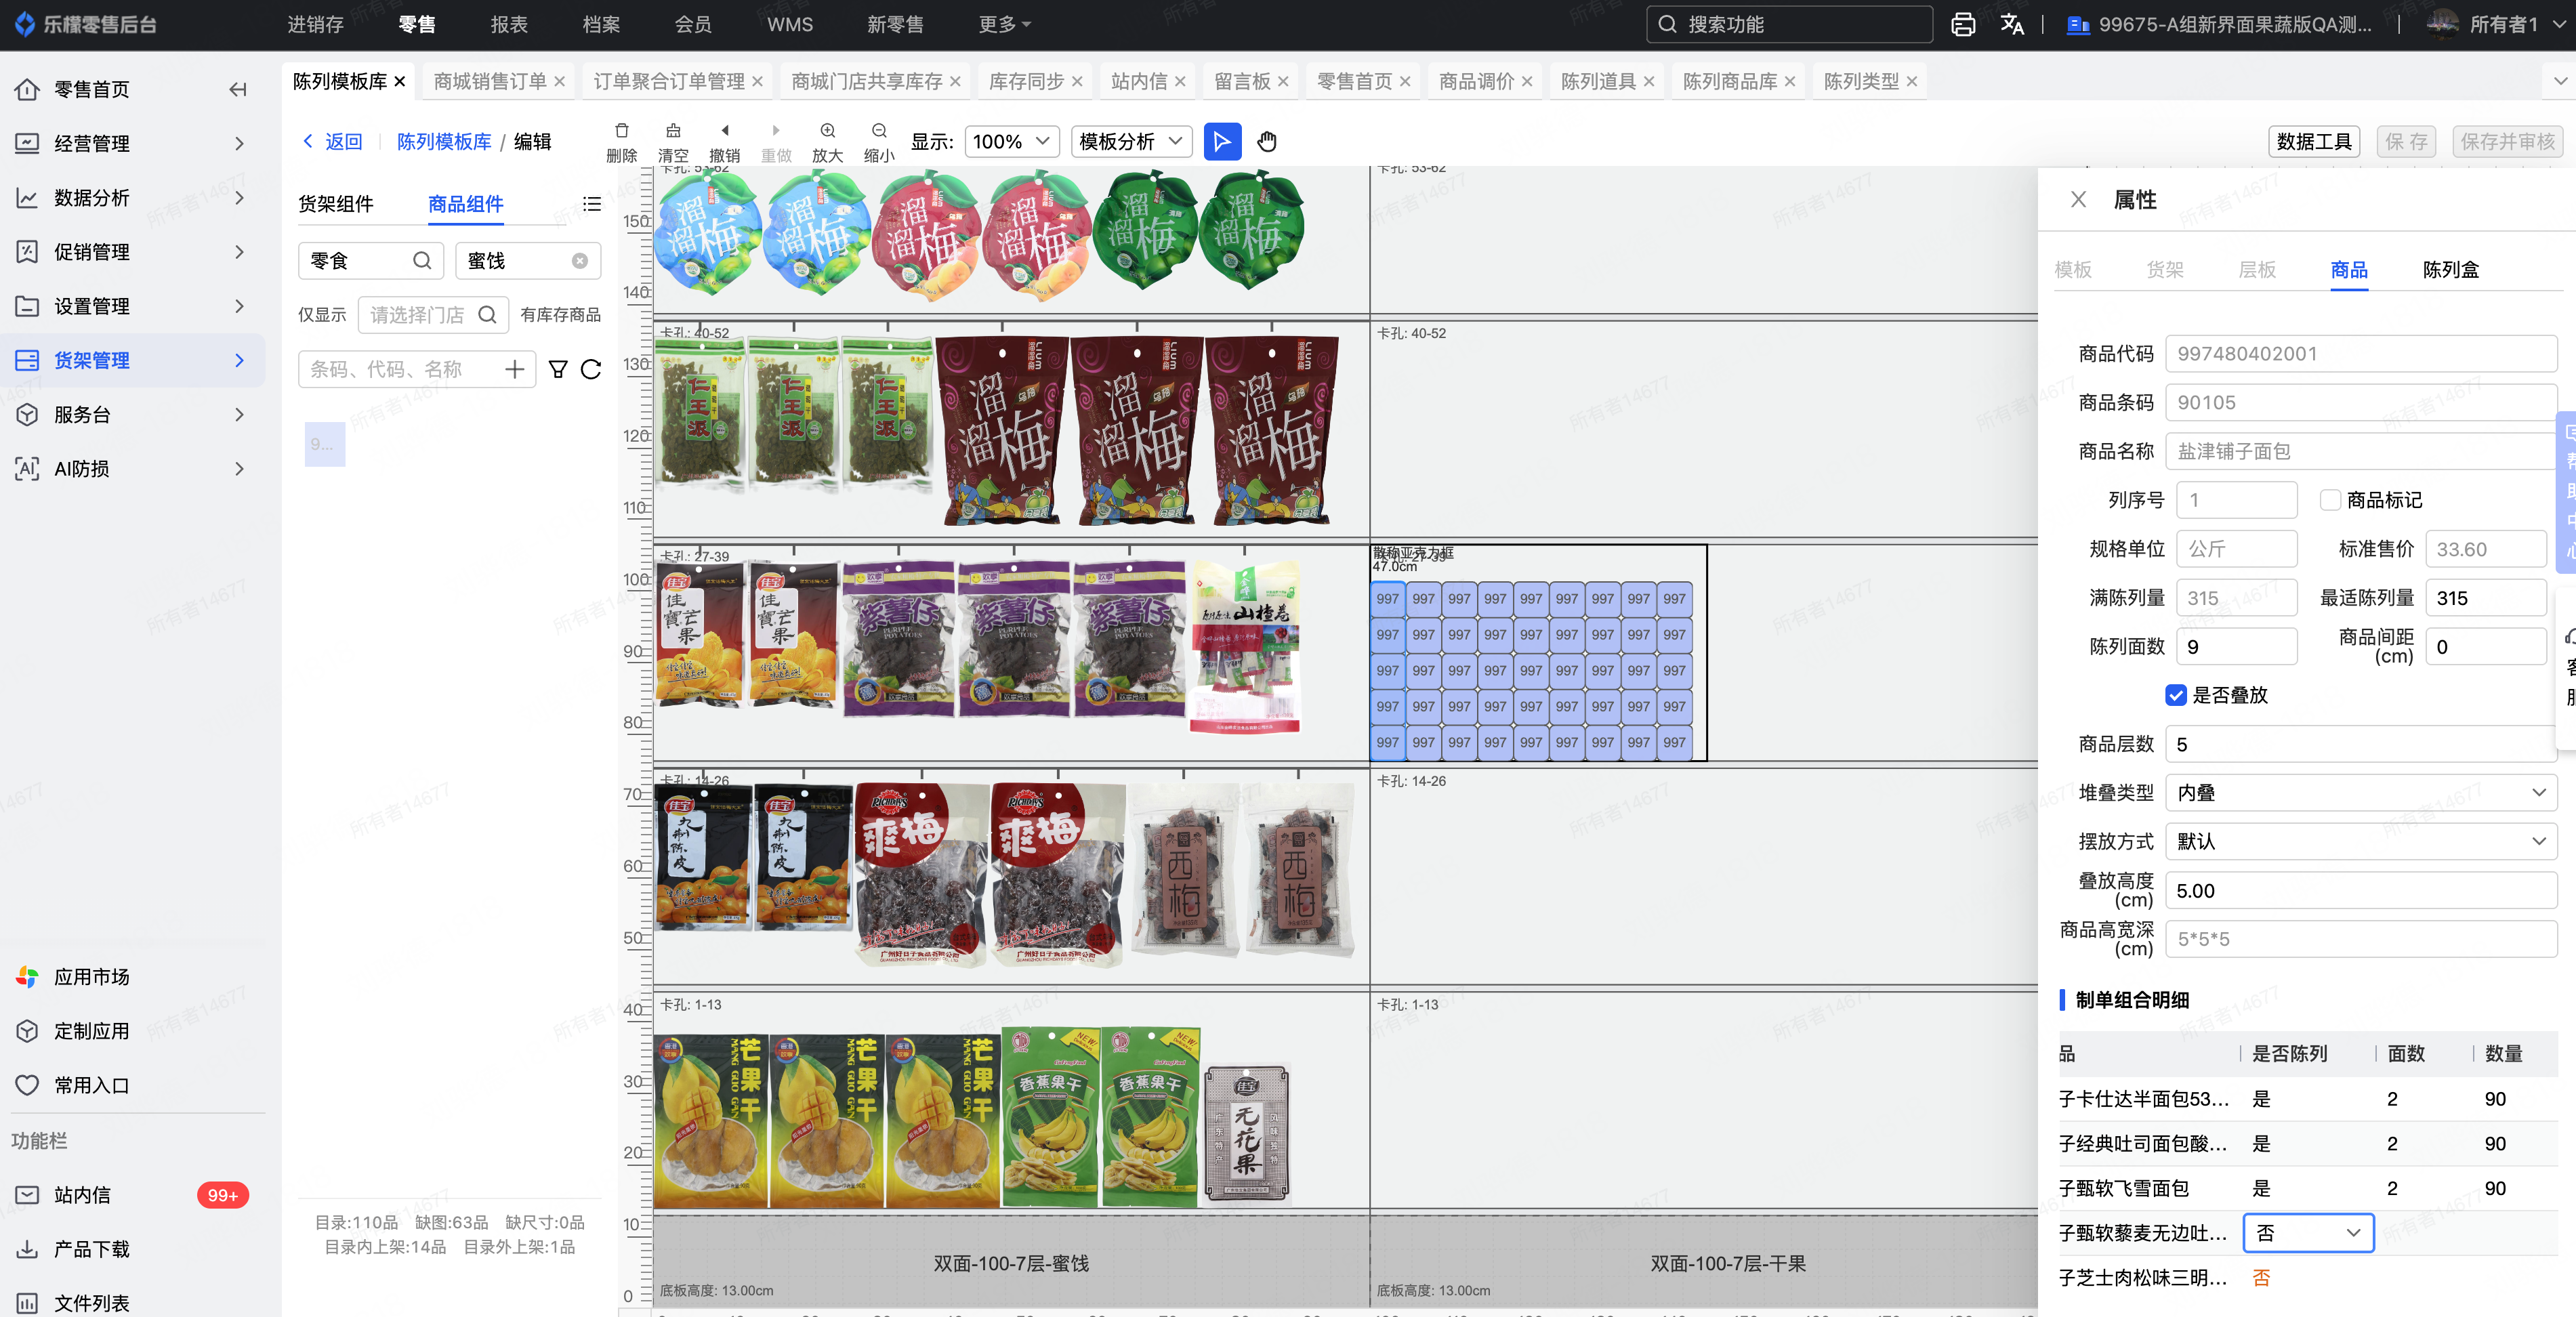2576x1317 pixels.
Task: Switch to the 货架组件 tab
Action: pos(336,204)
